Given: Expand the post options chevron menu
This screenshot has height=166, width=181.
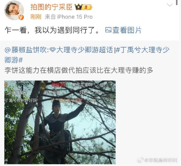Looking at the screenshot, I should click(169, 5).
